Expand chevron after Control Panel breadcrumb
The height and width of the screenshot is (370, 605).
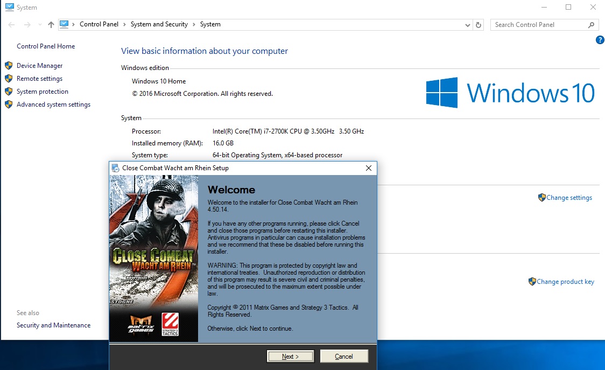click(125, 24)
